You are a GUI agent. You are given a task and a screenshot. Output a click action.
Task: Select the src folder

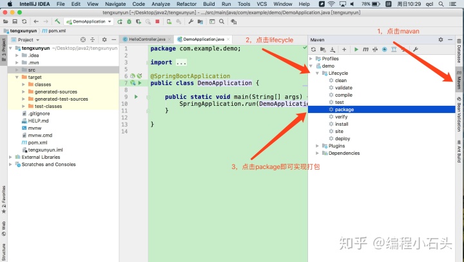[x=32, y=70]
